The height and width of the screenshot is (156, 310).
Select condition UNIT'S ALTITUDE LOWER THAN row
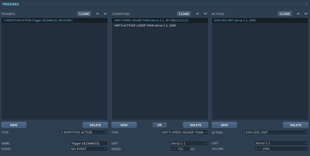click(x=160, y=25)
